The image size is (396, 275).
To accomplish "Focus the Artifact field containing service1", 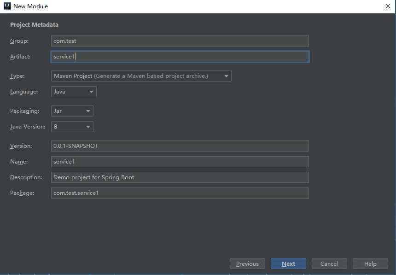I will click(180, 57).
